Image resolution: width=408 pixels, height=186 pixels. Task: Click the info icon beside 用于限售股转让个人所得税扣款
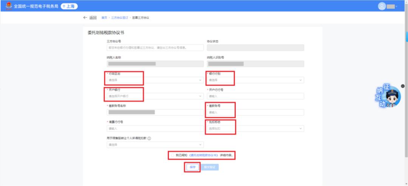click(149, 138)
